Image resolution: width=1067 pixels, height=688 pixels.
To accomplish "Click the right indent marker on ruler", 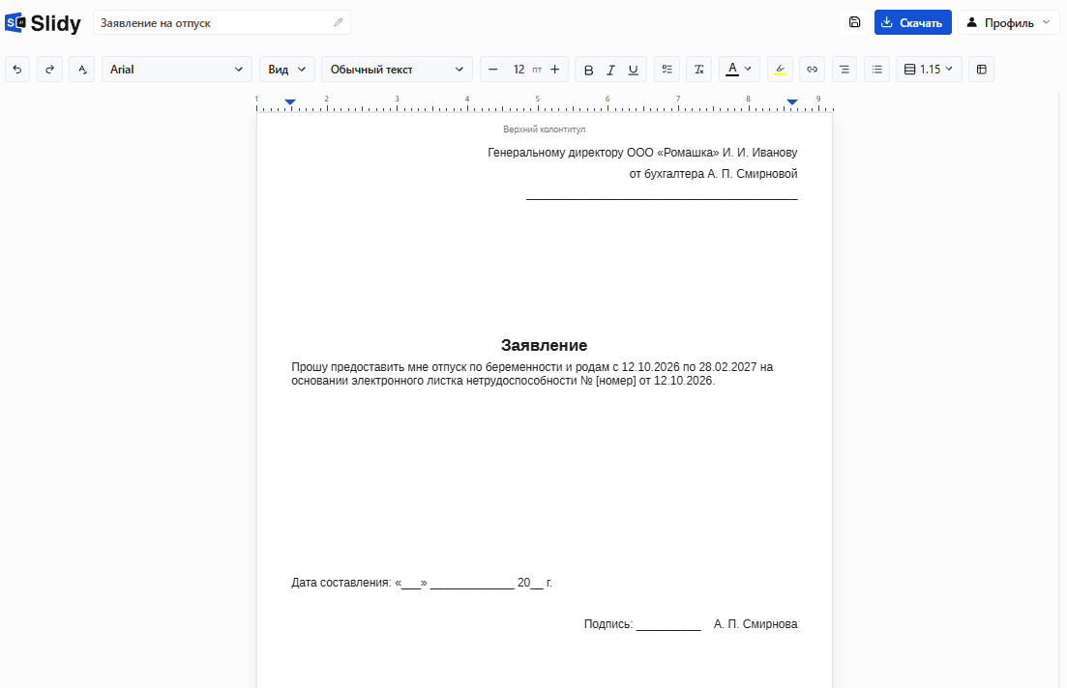I will point(792,102).
